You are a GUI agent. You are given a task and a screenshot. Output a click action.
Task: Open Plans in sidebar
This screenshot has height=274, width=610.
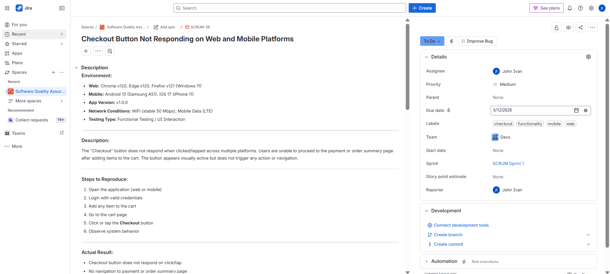tap(34, 63)
